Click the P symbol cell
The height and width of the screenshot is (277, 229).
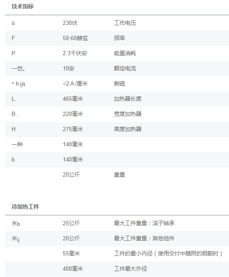click(x=14, y=54)
